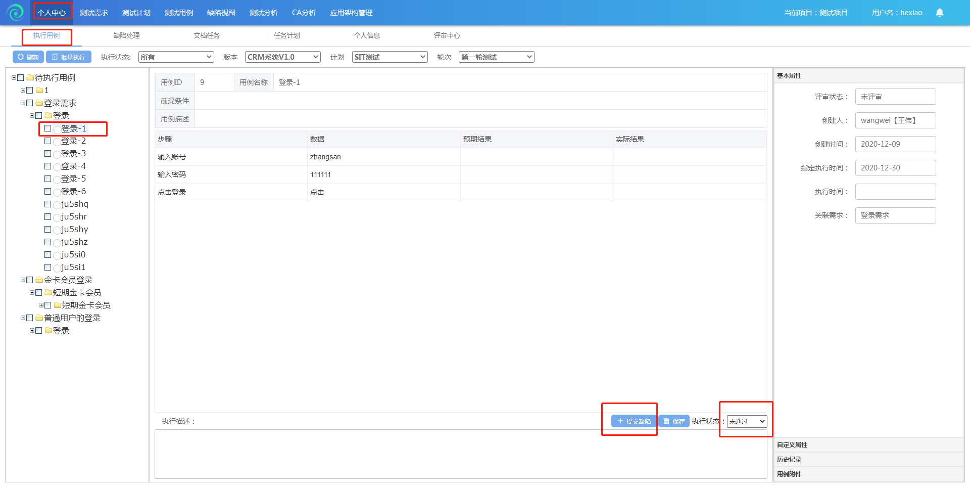Image resolution: width=970 pixels, height=490 pixels.
Task: Open the notification bell
Action: (x=939, y=13)
